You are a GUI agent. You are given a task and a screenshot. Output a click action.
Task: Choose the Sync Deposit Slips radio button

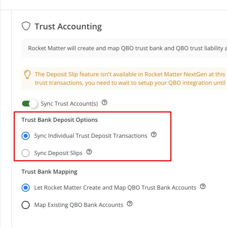[x=26, y=153]
